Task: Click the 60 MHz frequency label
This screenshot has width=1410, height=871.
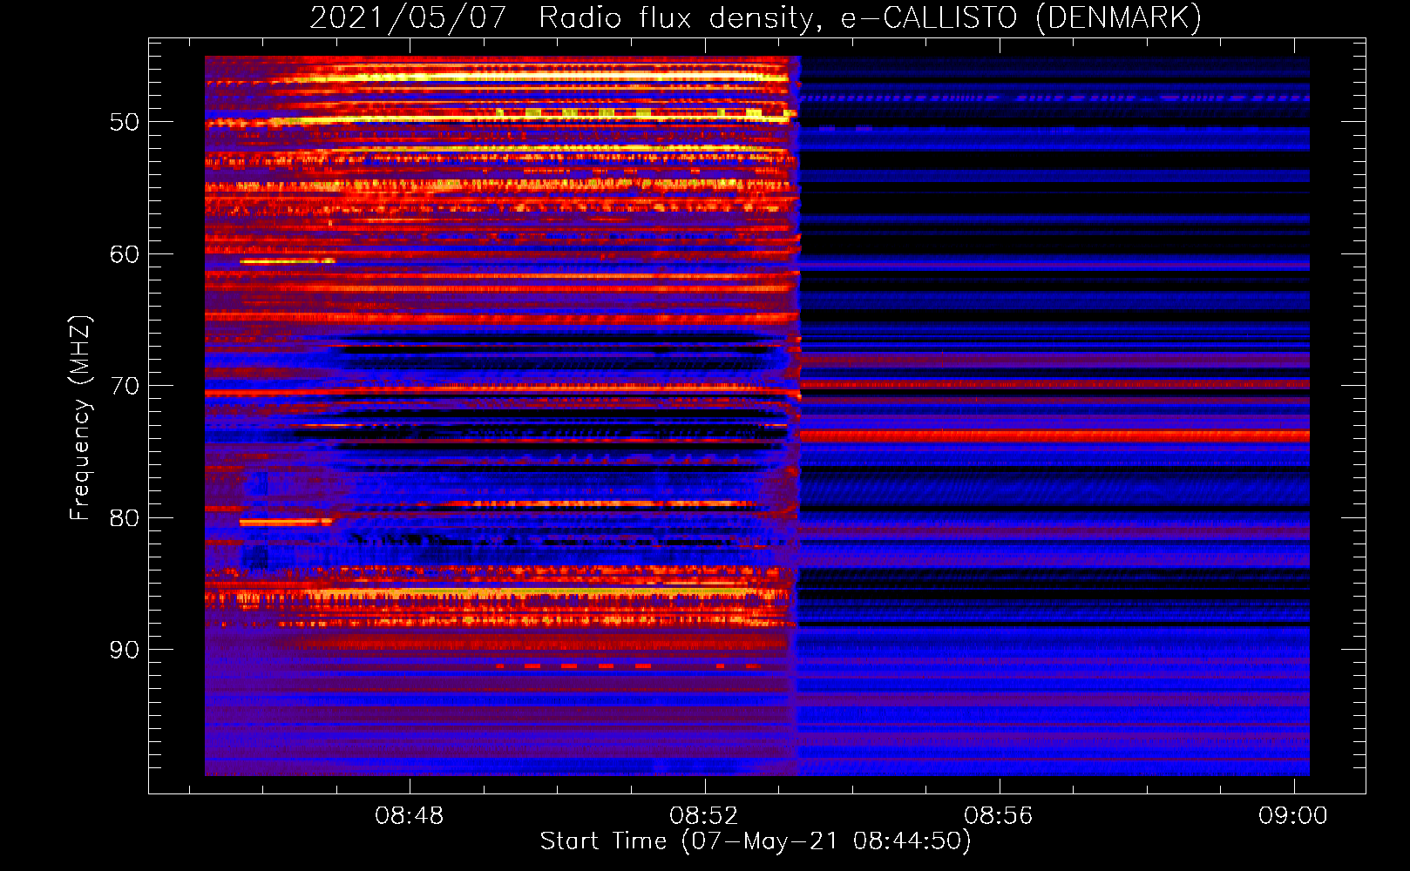Action: [124, 254]
